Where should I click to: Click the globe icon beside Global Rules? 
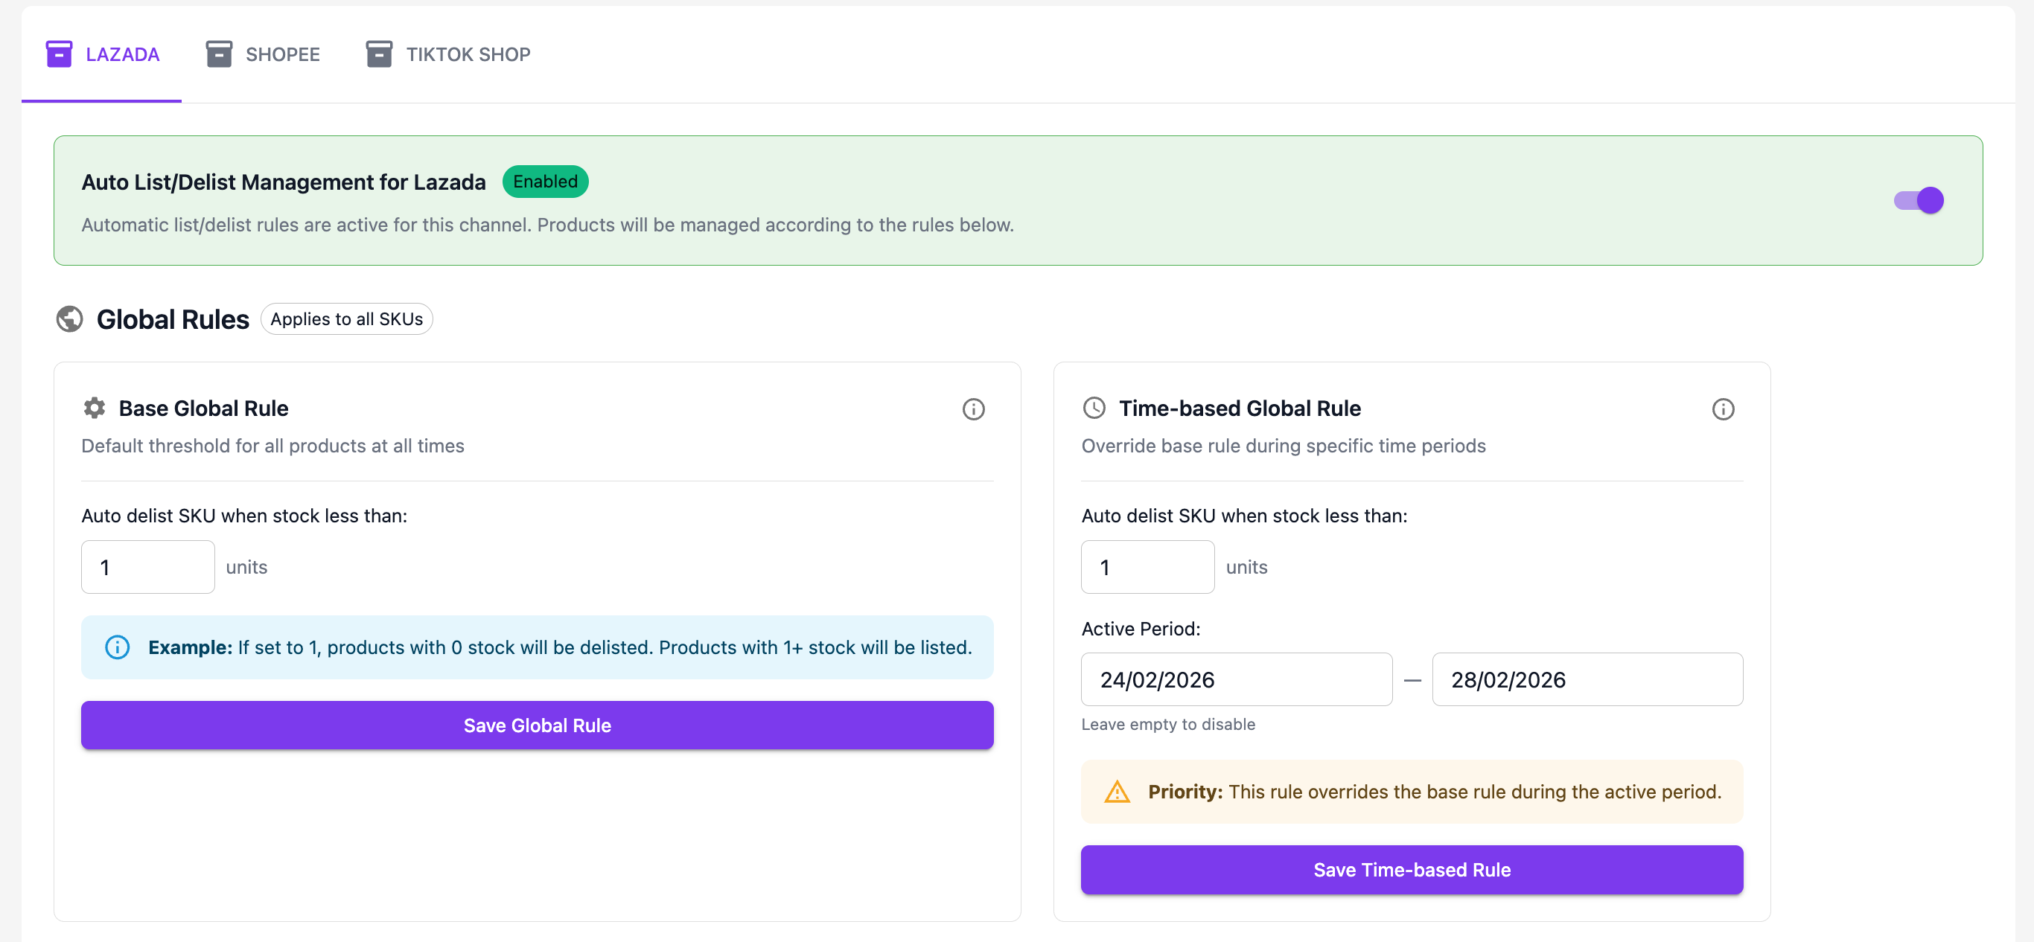click(69, 318)
